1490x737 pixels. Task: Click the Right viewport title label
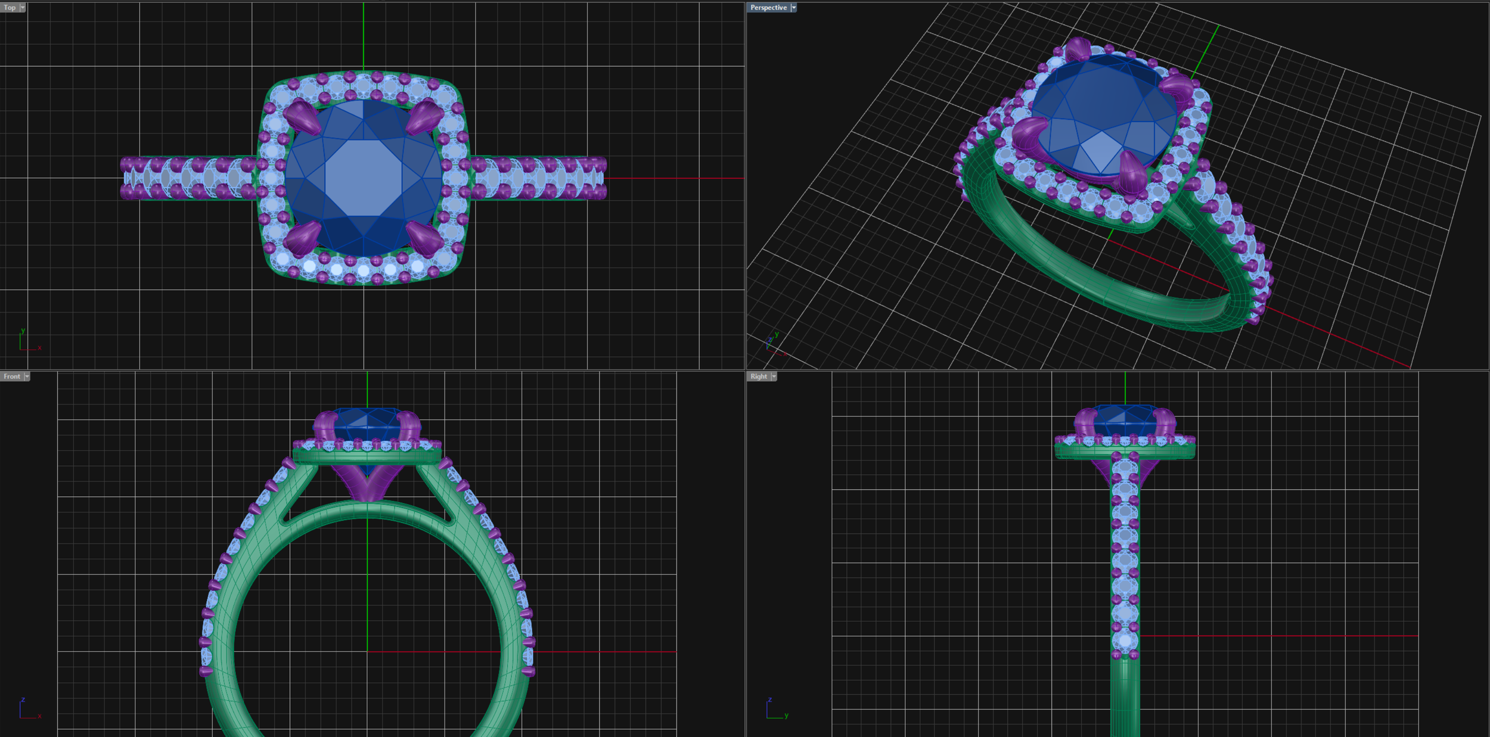[758, 376]
